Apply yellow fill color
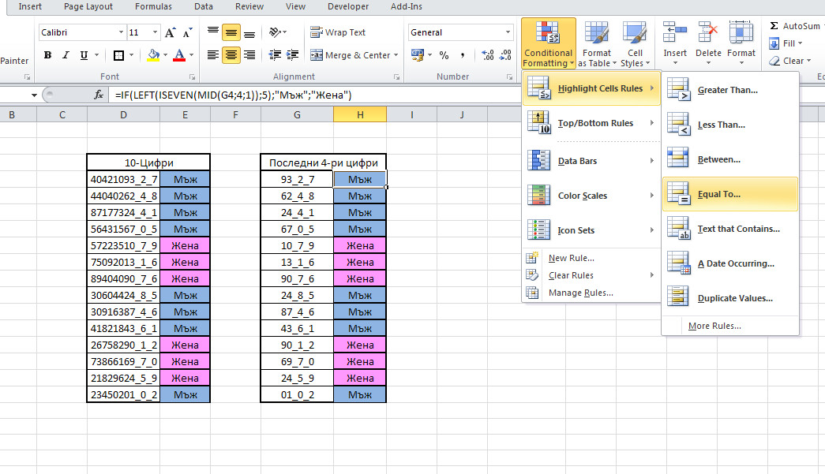This screenshot has width=825, height=474. (x=153, y=55)
